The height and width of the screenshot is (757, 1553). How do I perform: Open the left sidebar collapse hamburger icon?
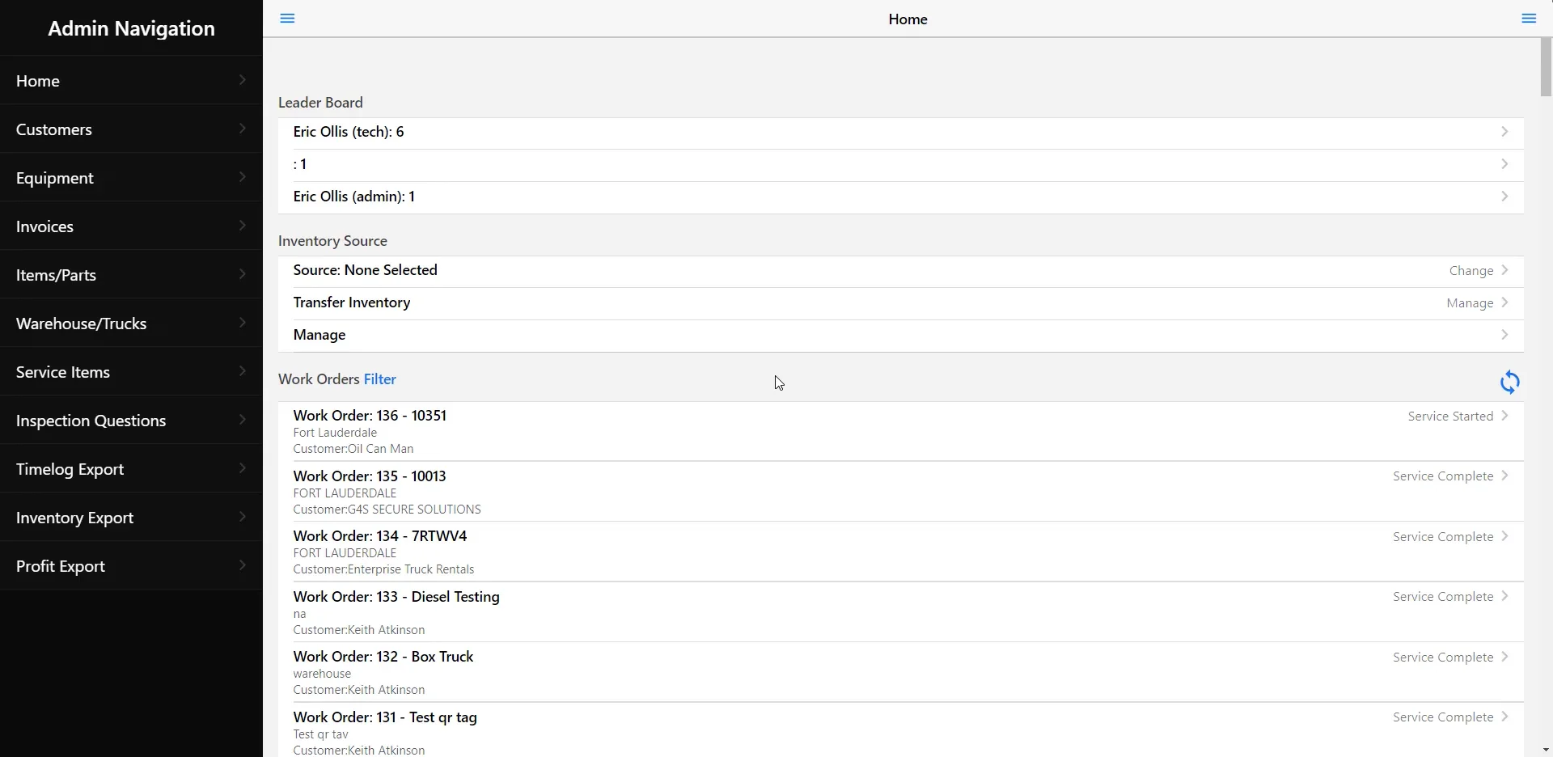(287, 19)
